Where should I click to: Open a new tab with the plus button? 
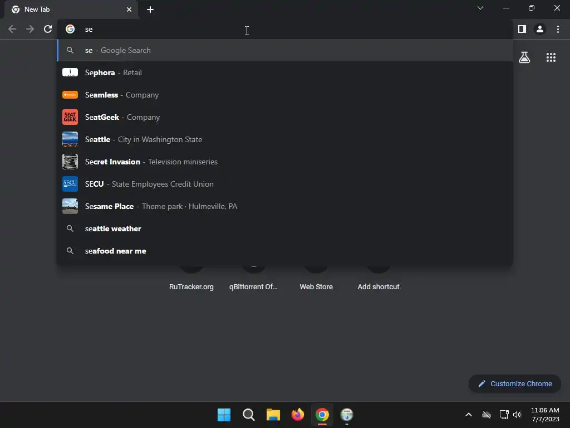tap(150, 9)
